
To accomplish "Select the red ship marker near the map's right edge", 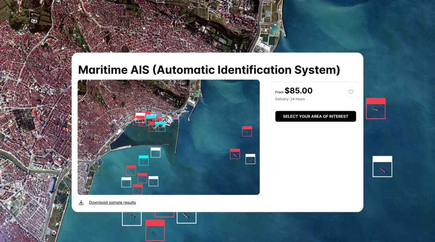I will coord(247,131).
